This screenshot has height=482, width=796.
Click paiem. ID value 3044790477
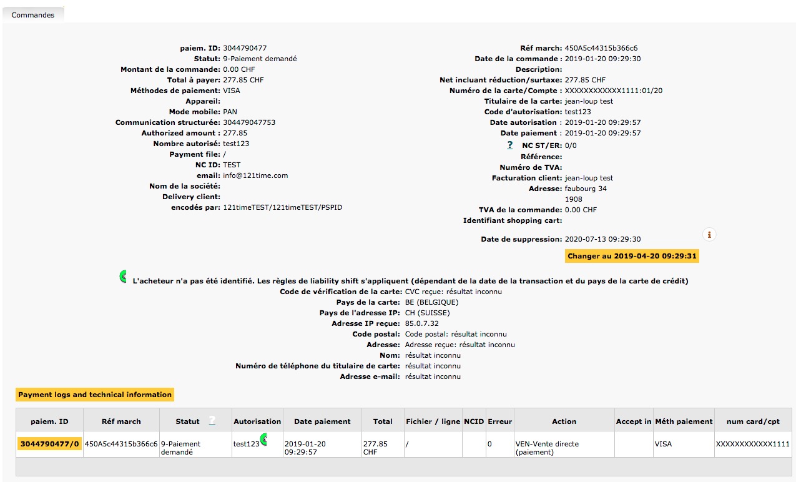click(245, 48)
